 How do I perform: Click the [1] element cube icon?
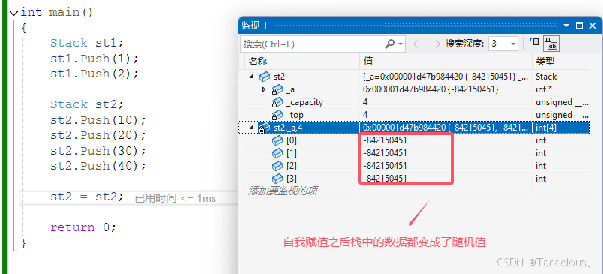click(x=277, y=153)
